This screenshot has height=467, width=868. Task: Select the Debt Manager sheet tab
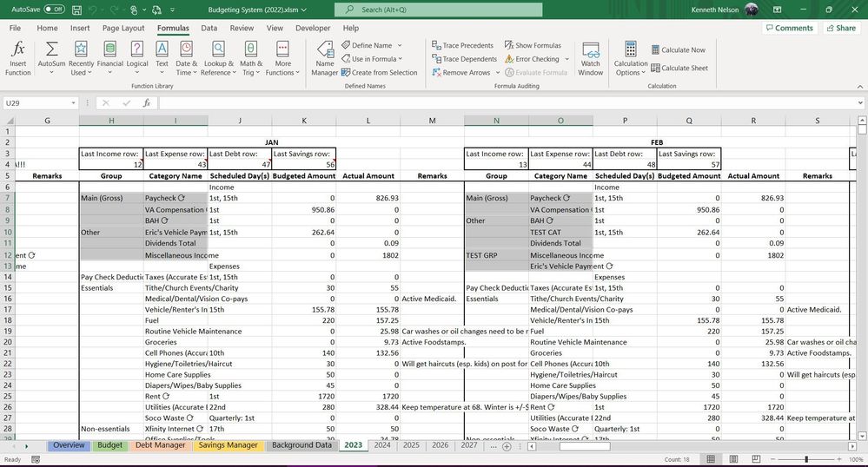coord(160,445)
